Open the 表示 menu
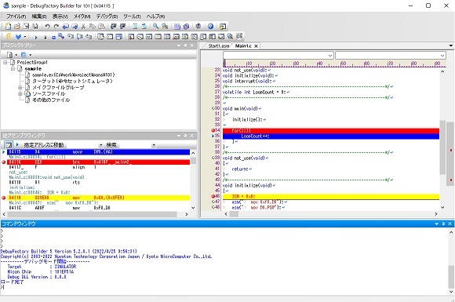This screenshot has height=302, width=455. click(x=60, y=16)
